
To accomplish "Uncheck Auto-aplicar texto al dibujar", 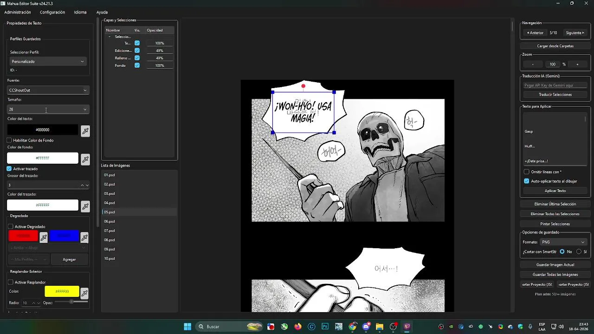I will point(527,181).
